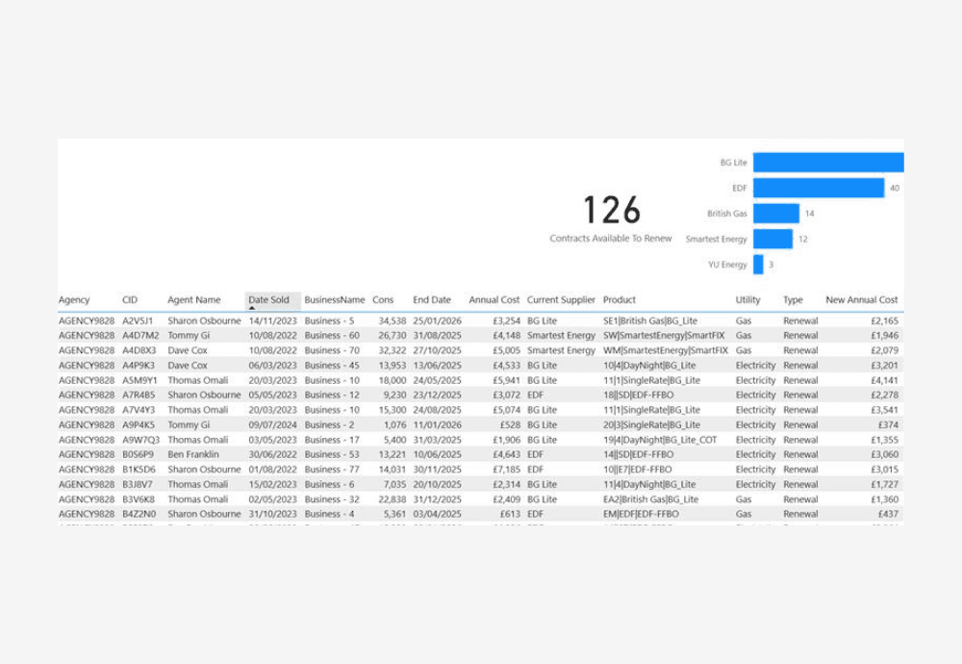The width and height of the screenshot is (962, 664).
Task: Select the EDF bar in the chart
Action: click(x=819, y=188)
